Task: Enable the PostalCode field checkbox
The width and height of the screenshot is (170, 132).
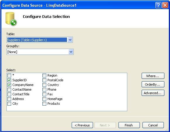Action: click(x=44, y=80)
